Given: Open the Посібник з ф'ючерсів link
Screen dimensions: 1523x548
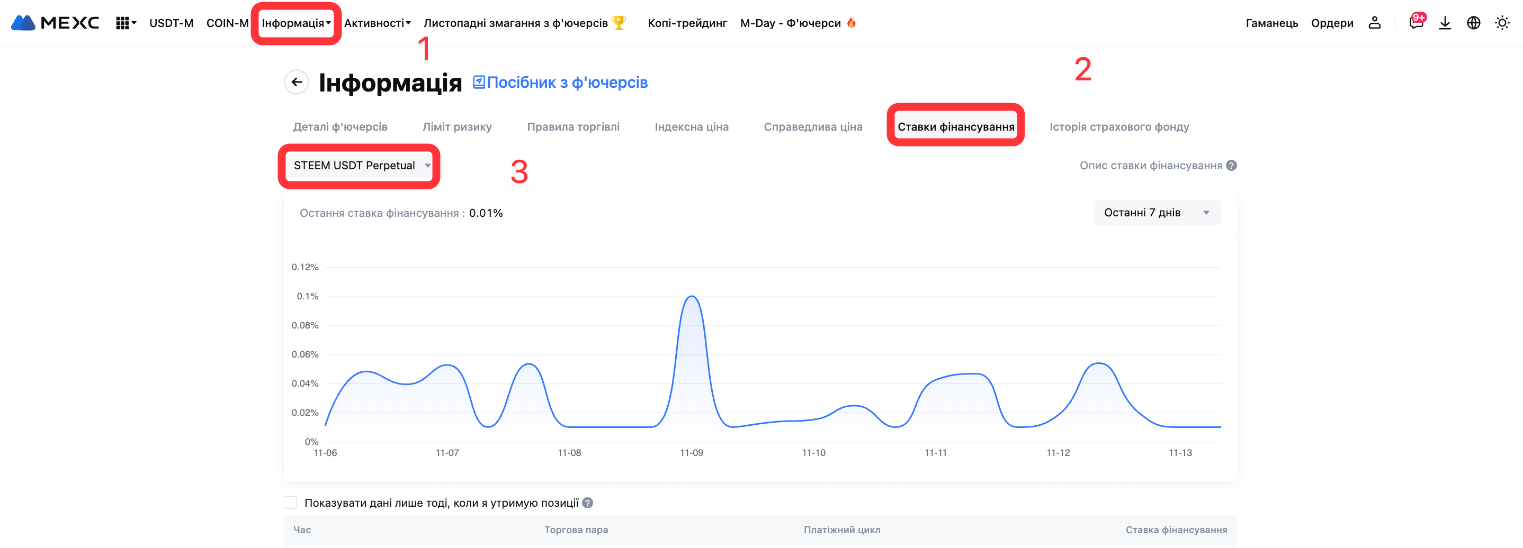Looking at the screenshot, I should [560, 83].
